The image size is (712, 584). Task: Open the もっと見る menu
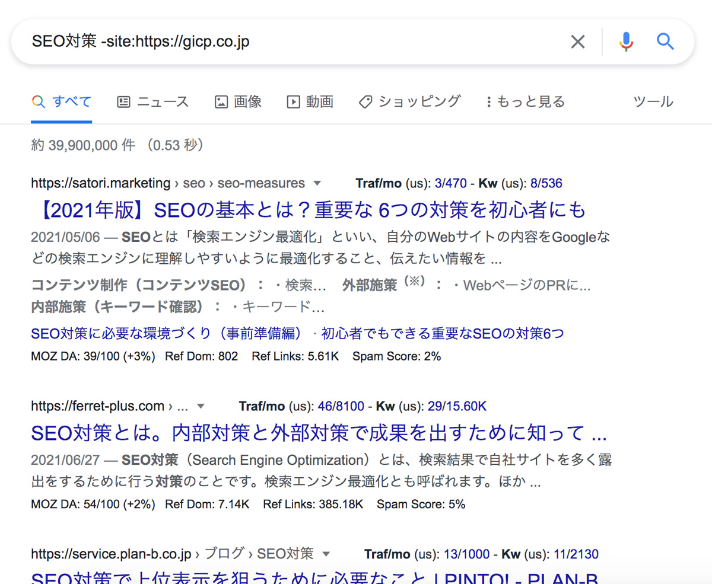(x=525, y=102)
